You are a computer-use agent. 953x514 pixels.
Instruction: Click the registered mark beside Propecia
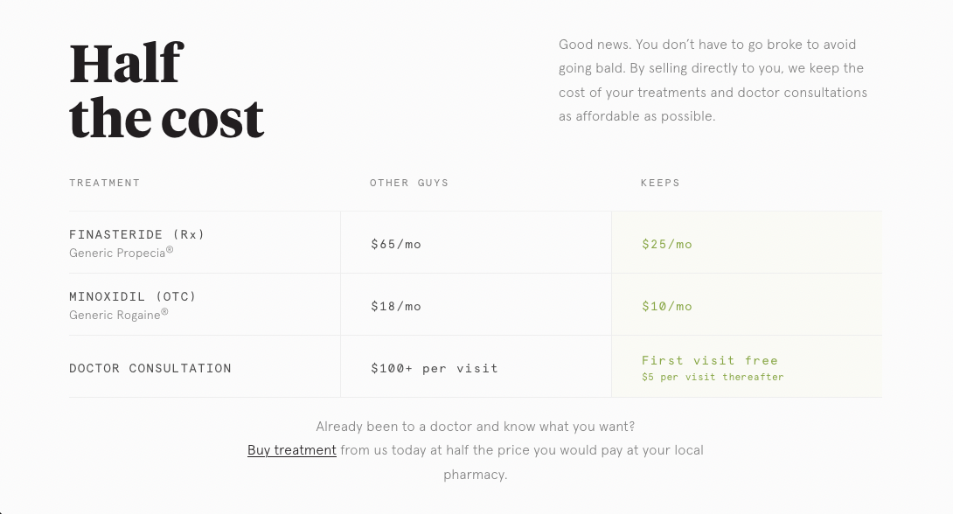pos(170,250)
